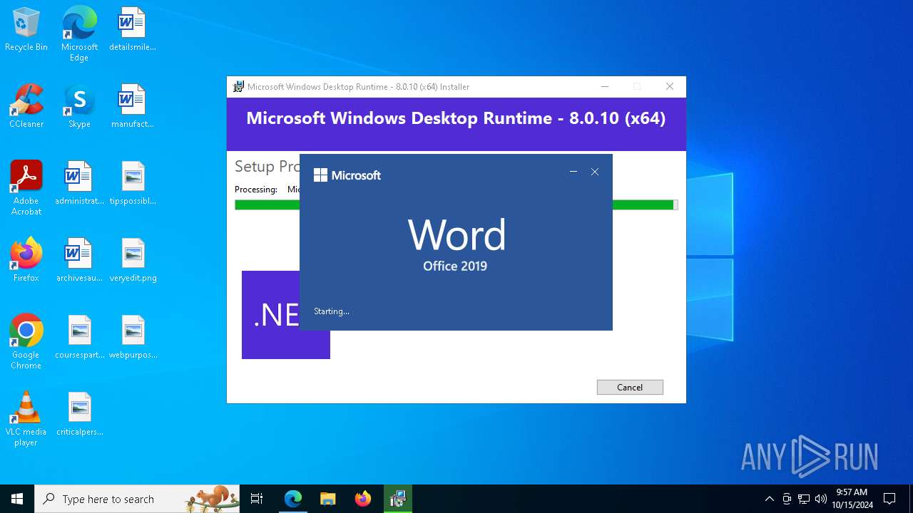Click the installer title bar icon
Image resolution: width=913 pixels, height=513 pixels.
(x=238, y=87)
